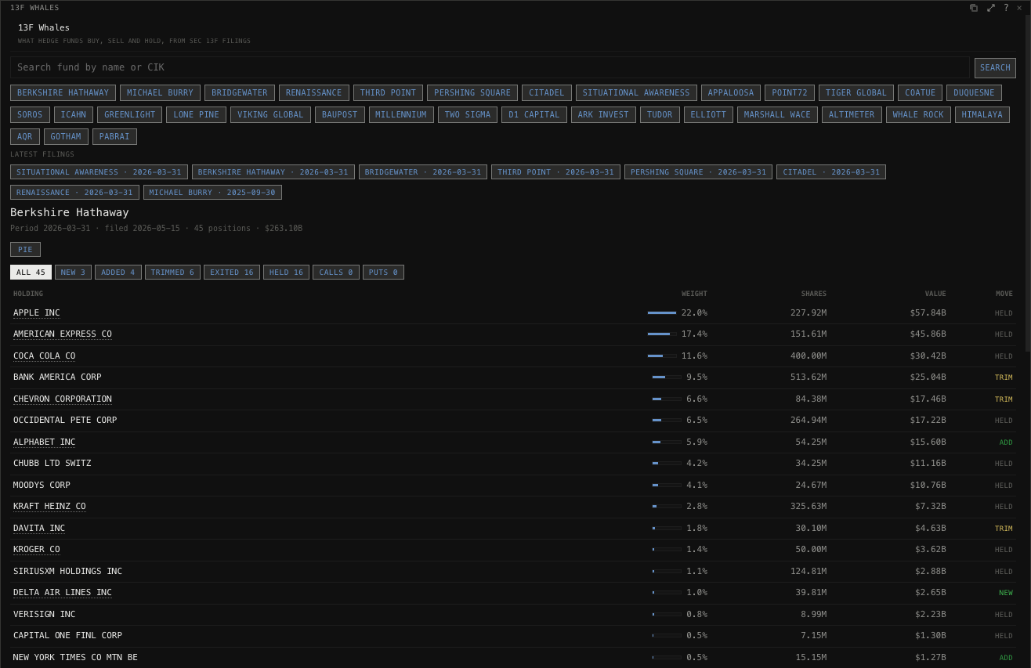Open the TIGER GLOBAL fund chip
Screen dimensions: 1031x668
coord(856,93)
